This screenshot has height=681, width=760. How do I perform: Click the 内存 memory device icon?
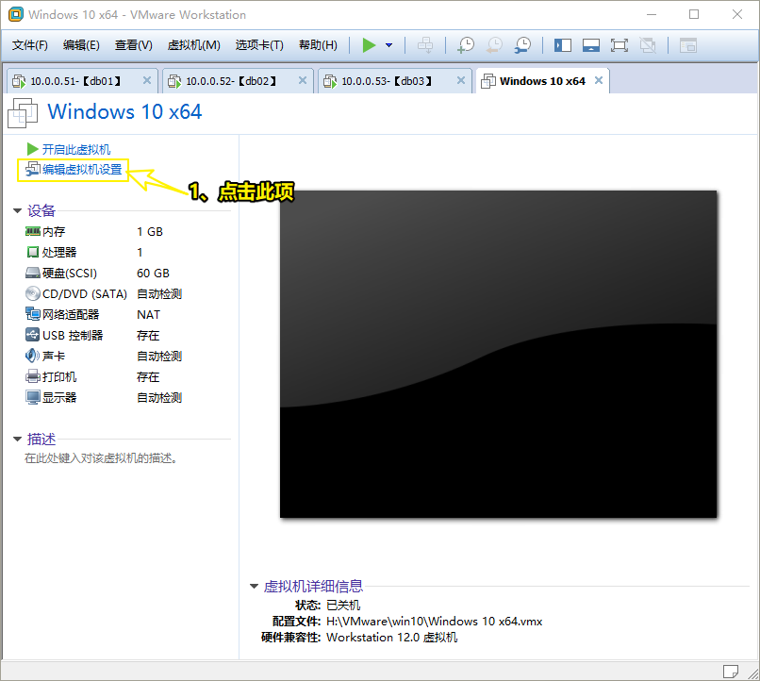32,232
